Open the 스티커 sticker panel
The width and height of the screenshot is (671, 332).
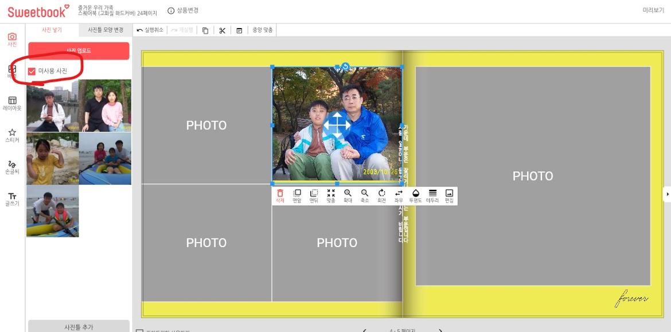click(x=12, y=135)
